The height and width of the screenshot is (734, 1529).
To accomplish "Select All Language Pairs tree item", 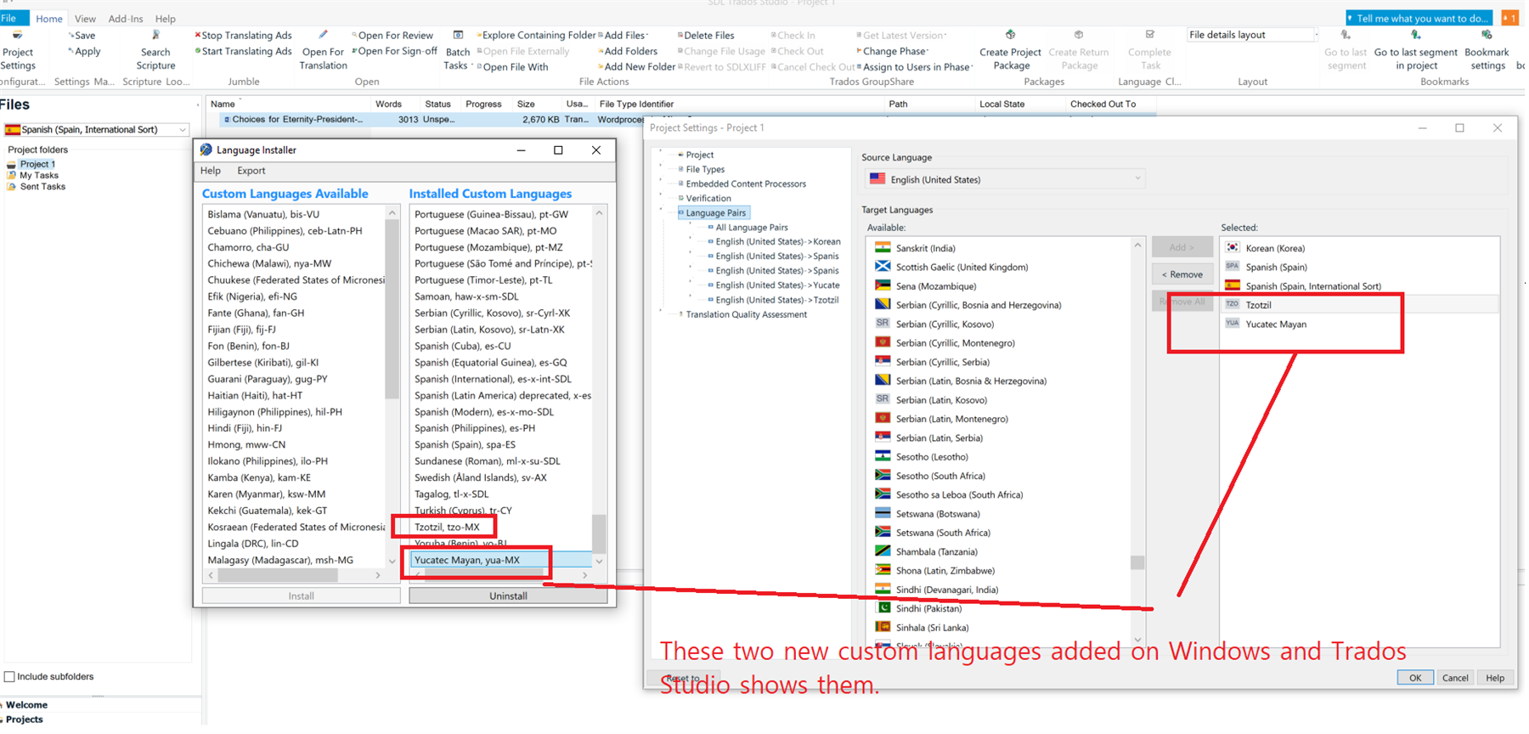I will (x=751, y=228).
